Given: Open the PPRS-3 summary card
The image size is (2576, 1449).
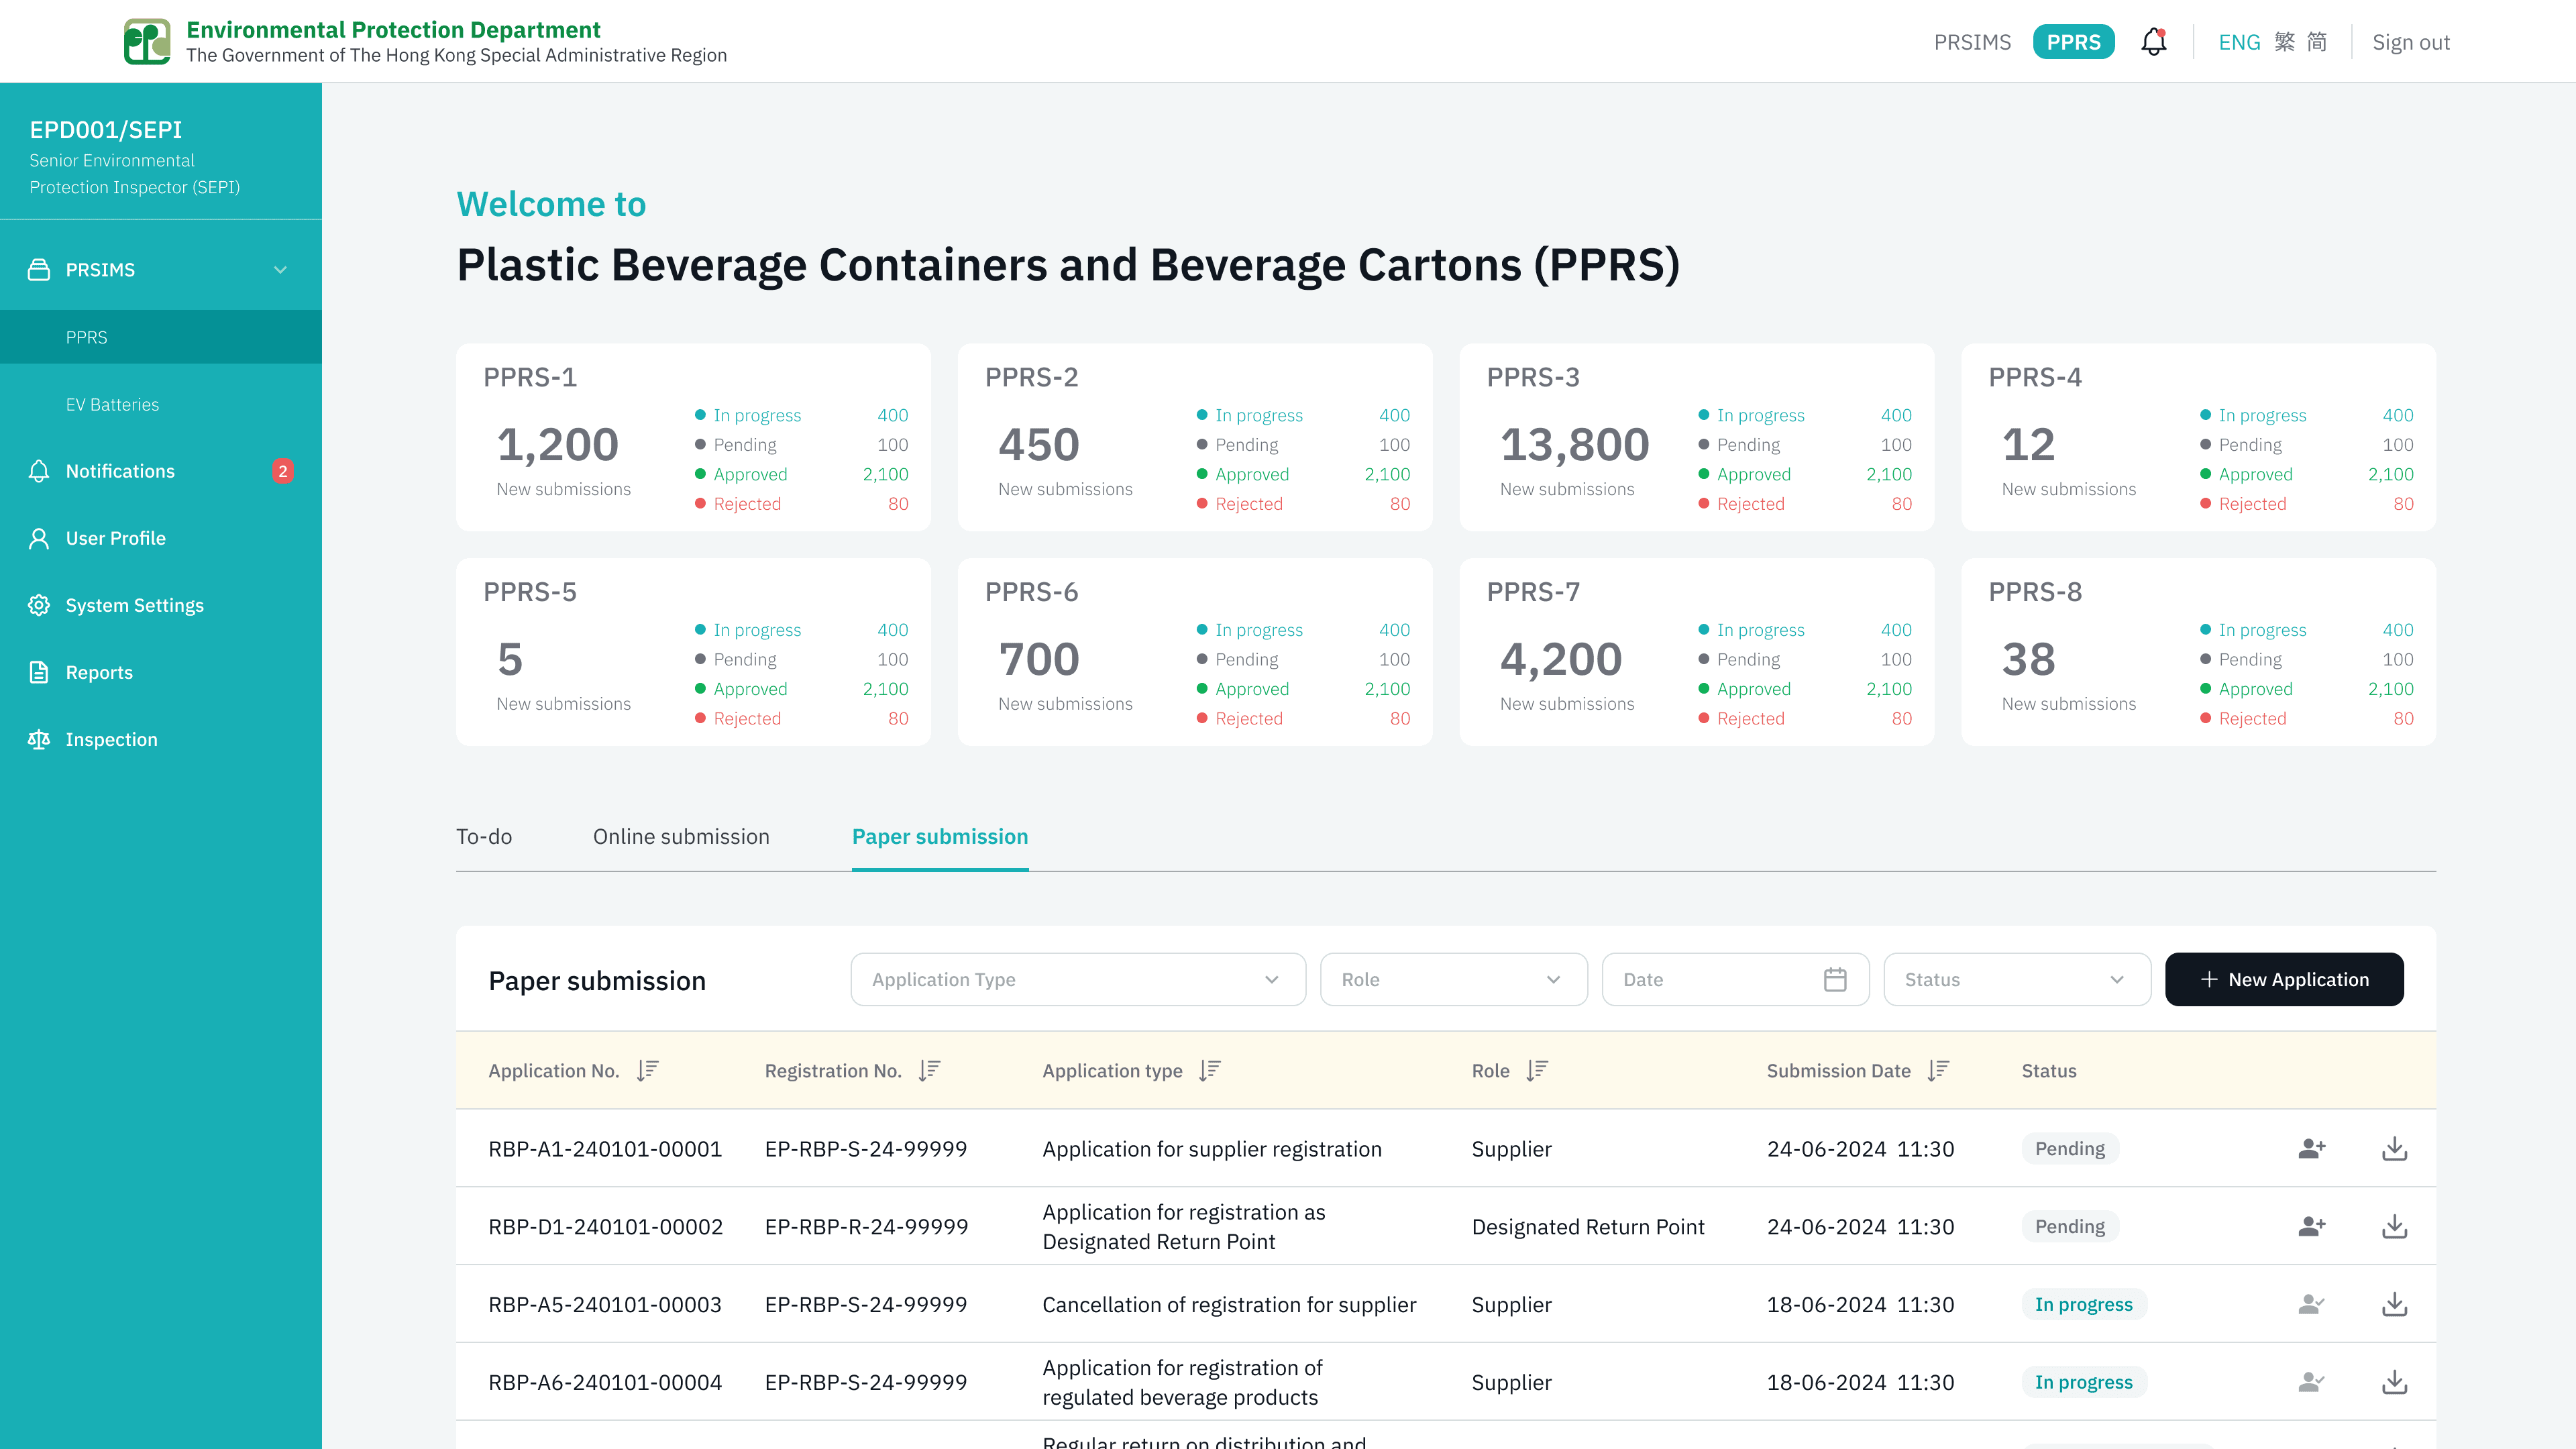Looking at the screenshot, I should coord(1696,437).
